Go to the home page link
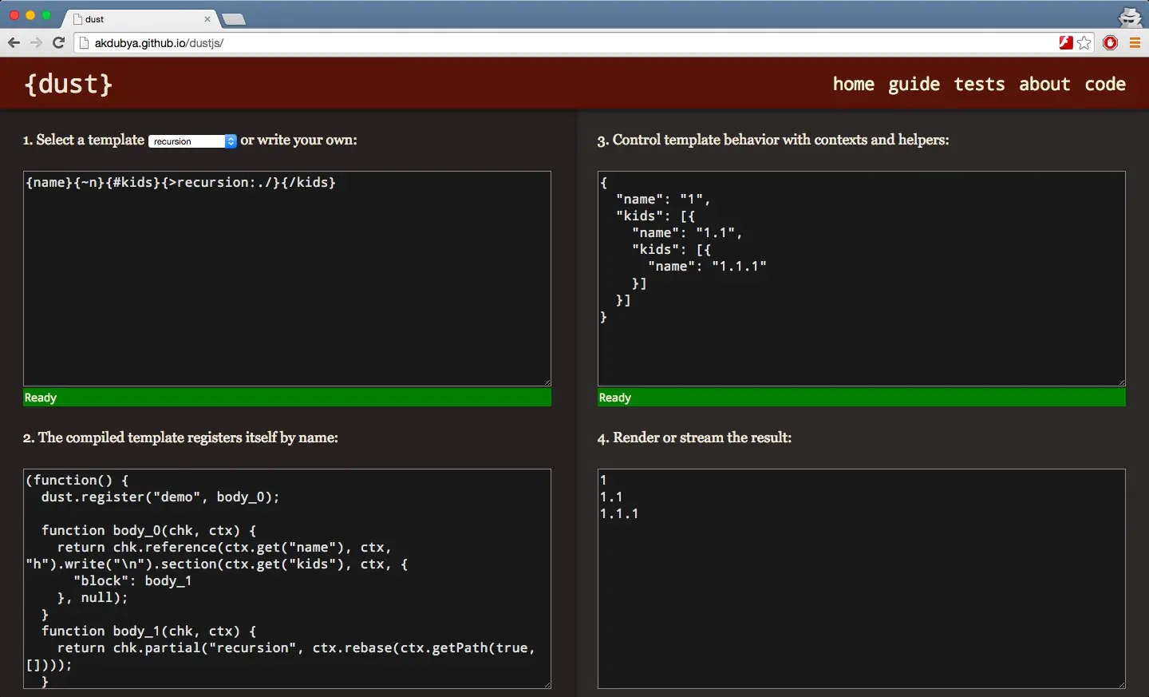1149x697 pixels. (x=854, y=84)
